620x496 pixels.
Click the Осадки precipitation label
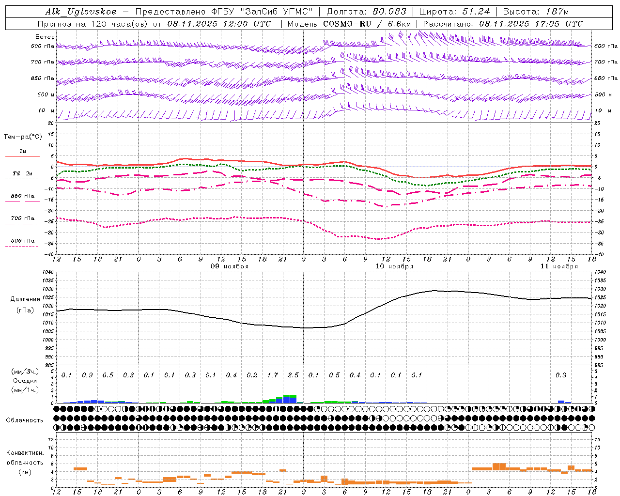pos(25,381)
